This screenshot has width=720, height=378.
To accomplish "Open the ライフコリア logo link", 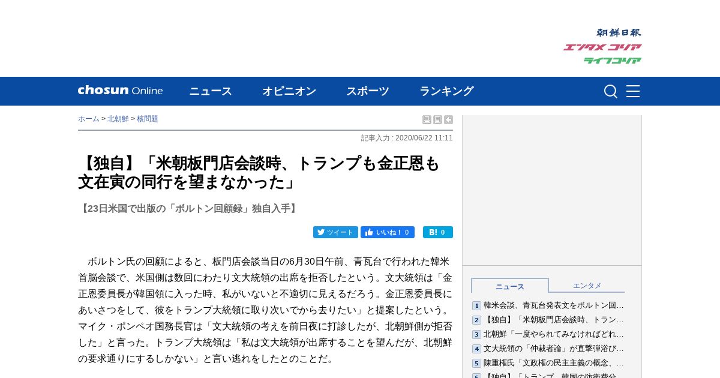I will (x=613, y=60).
